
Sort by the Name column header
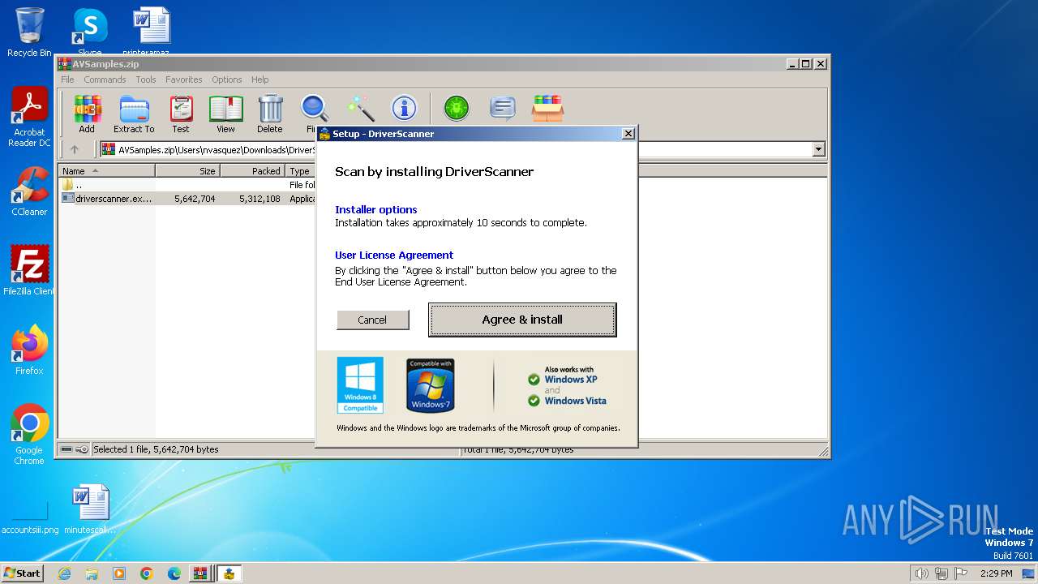[107, 171]
